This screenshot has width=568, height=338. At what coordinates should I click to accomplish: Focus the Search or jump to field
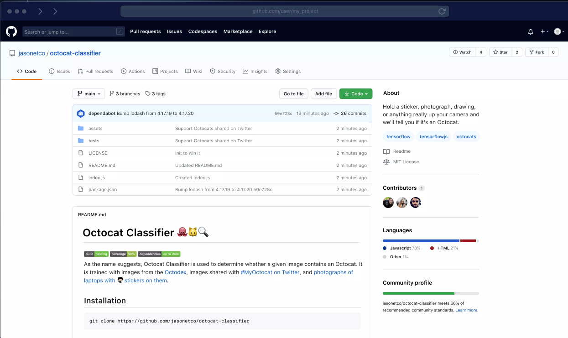point(73,31)
